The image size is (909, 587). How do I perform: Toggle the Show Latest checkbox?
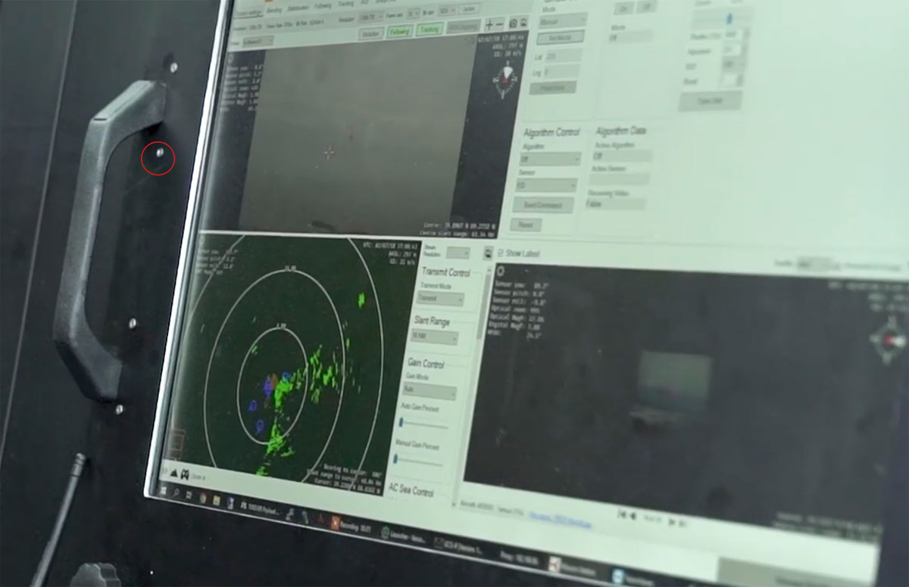(500, 253)
